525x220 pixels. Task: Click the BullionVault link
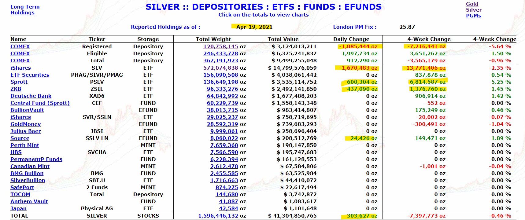pyautogui.click(x=27, y=110)
